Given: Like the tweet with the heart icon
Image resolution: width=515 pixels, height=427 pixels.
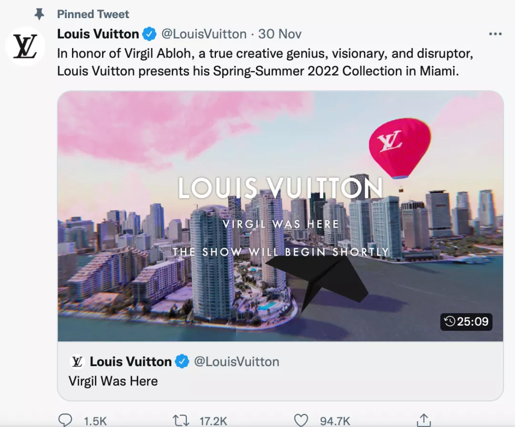Looking at the screenshot, I should point(301,419).
